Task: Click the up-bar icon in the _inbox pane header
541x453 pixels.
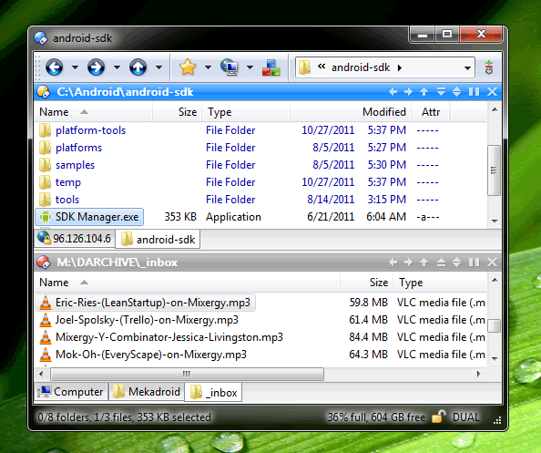Action: tap(441, 263)
